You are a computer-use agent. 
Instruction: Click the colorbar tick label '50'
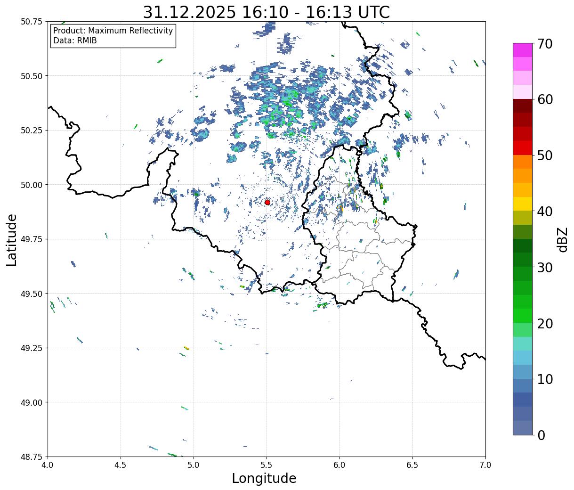545,155
